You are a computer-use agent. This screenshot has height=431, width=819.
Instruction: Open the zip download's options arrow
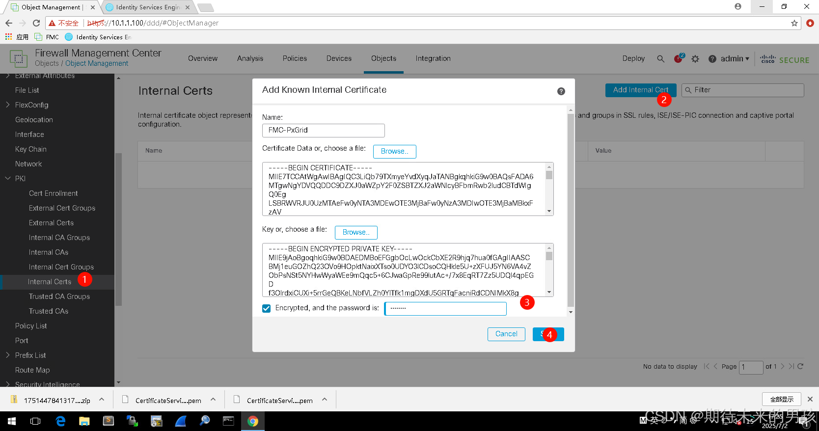tap(102, 400)
